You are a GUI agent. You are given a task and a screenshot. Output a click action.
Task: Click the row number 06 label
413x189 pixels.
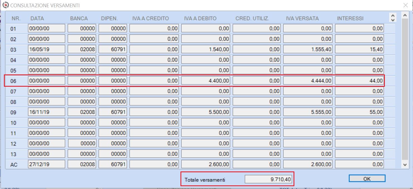13,81
